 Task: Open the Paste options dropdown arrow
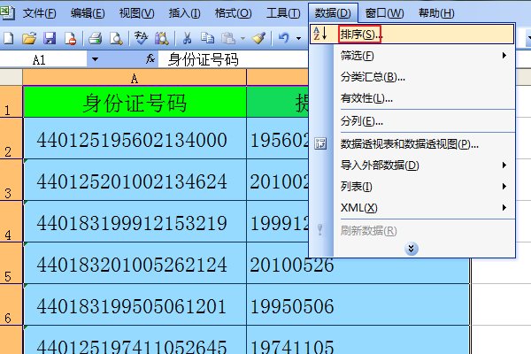pos(242,38)
